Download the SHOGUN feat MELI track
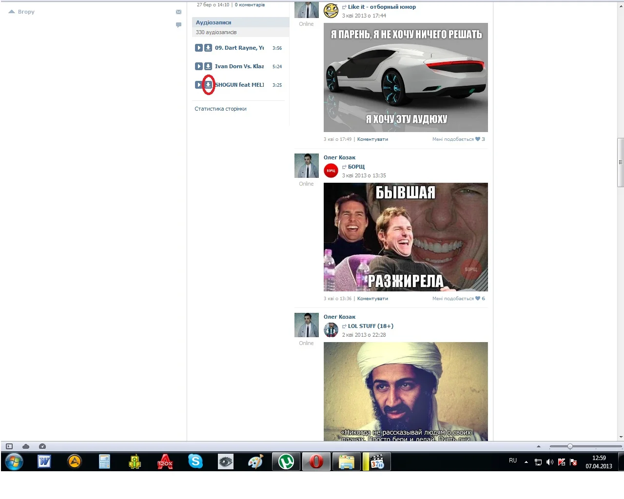Screen dimensions: 624x499 click(208, 85)
